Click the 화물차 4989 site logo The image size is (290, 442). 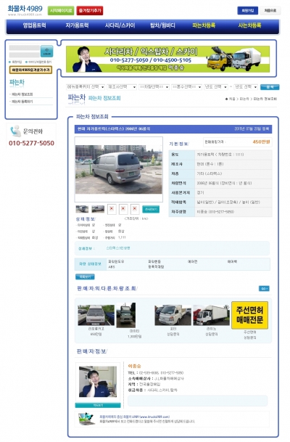tap(25, 10)
